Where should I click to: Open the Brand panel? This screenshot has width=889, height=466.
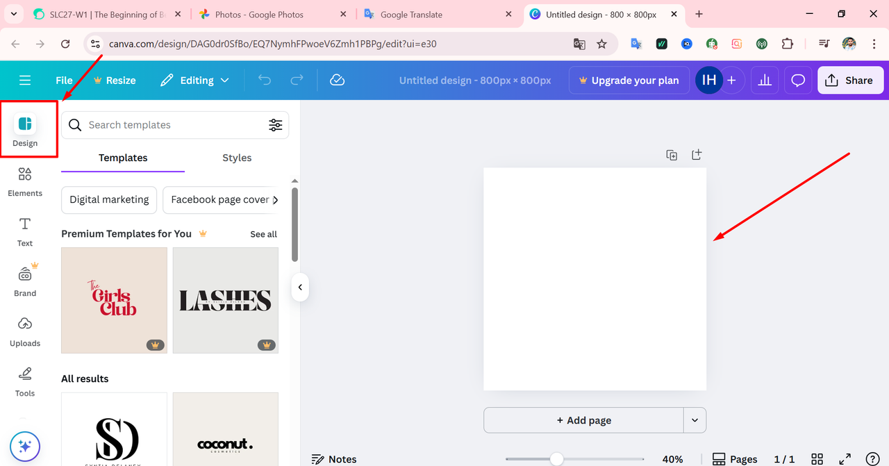point(25,281)
